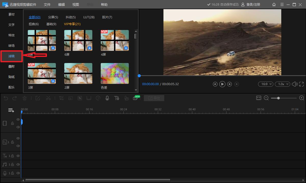This screenshot has width=306, height=183.
Task: Click the speed adjustment clock icon
Action: 98,98
